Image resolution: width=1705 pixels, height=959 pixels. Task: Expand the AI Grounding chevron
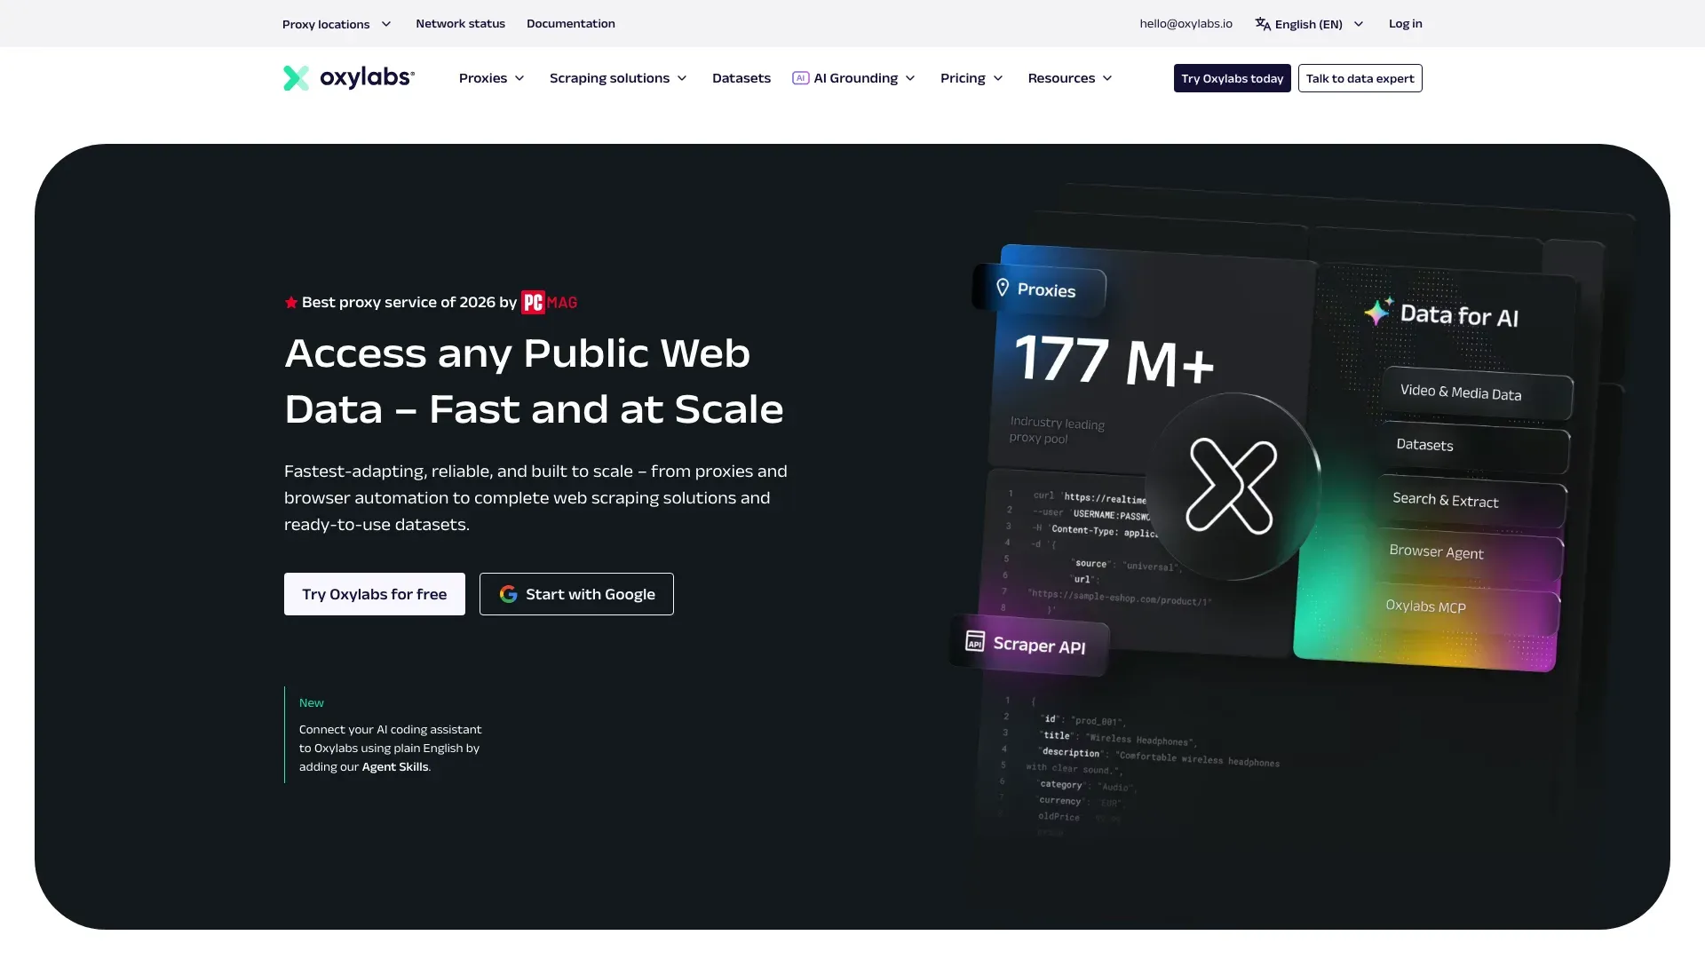pos(910,78)
